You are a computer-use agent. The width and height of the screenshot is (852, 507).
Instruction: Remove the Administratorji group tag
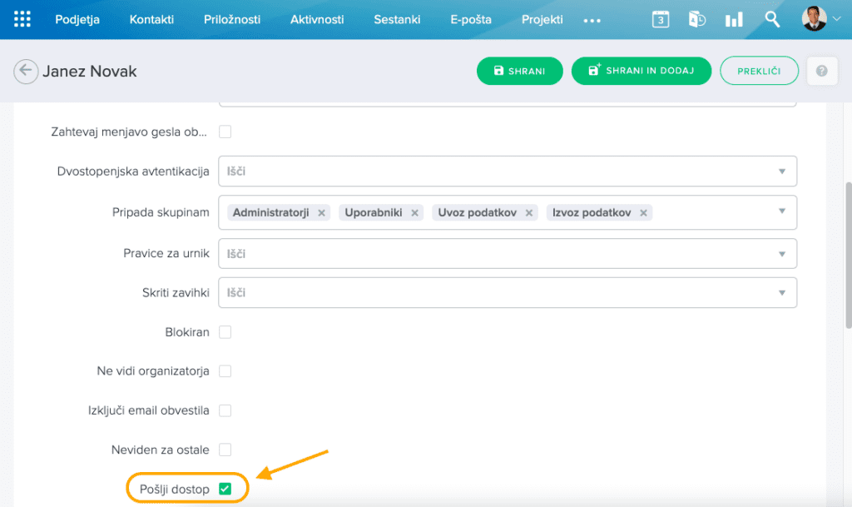pos(321,213)
